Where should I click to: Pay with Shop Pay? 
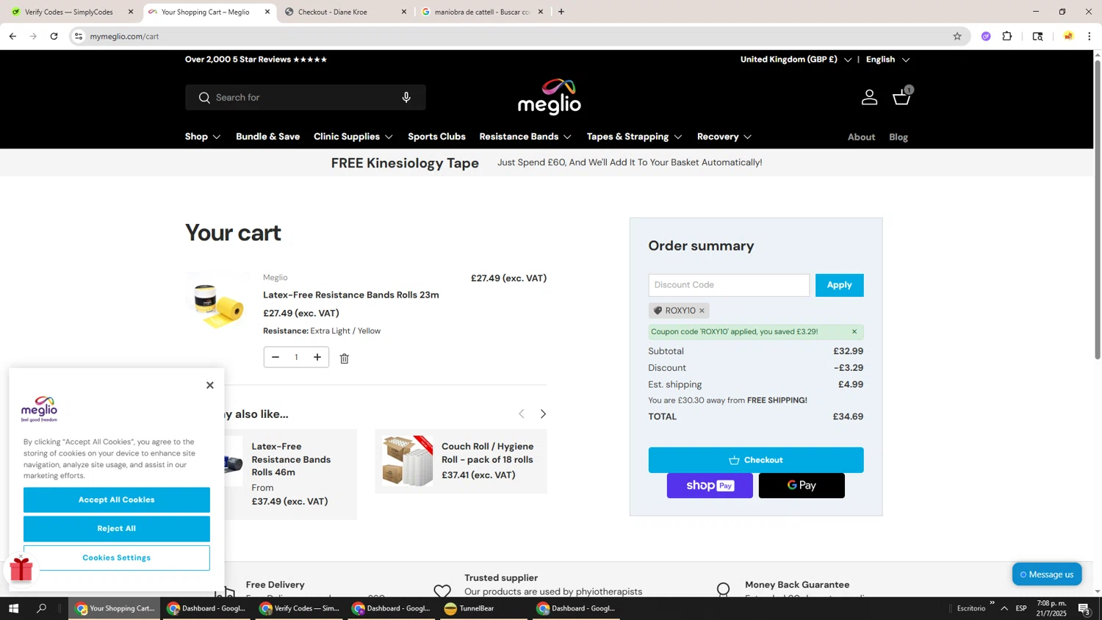(710, 486)
